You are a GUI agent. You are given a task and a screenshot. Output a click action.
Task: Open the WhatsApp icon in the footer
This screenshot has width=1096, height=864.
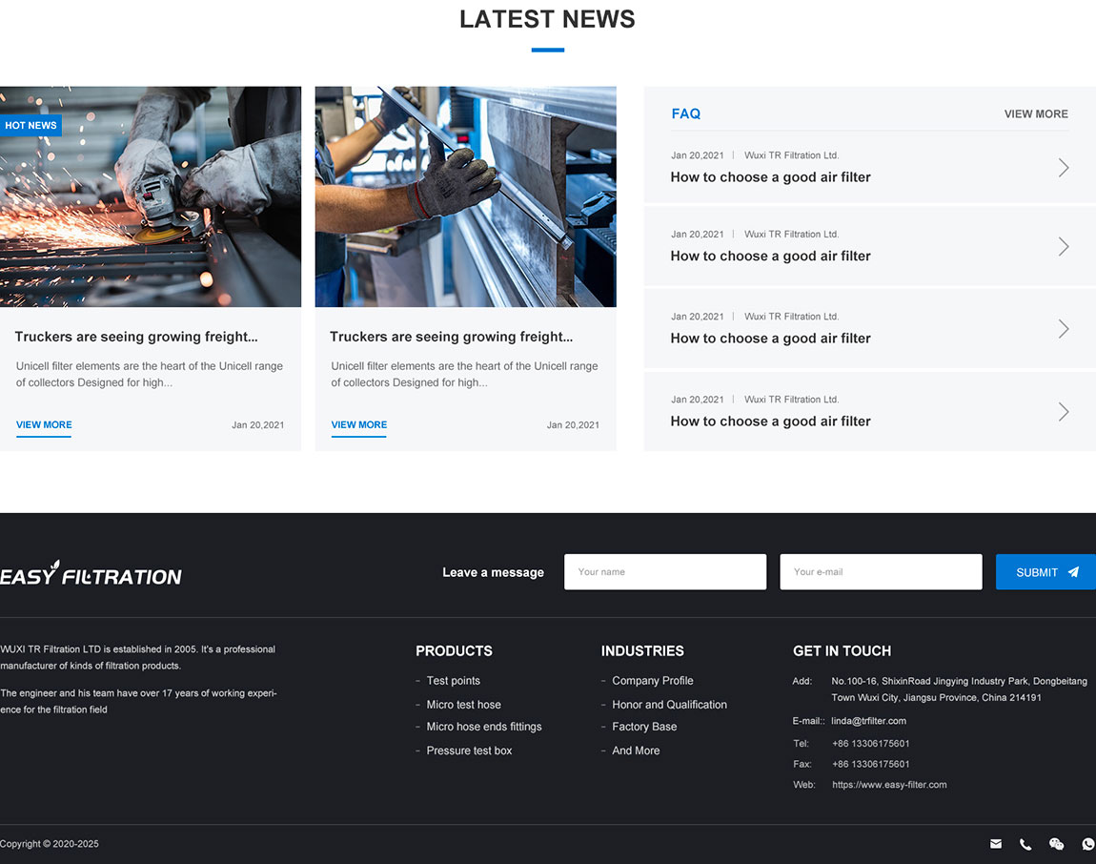point(1087,844)
